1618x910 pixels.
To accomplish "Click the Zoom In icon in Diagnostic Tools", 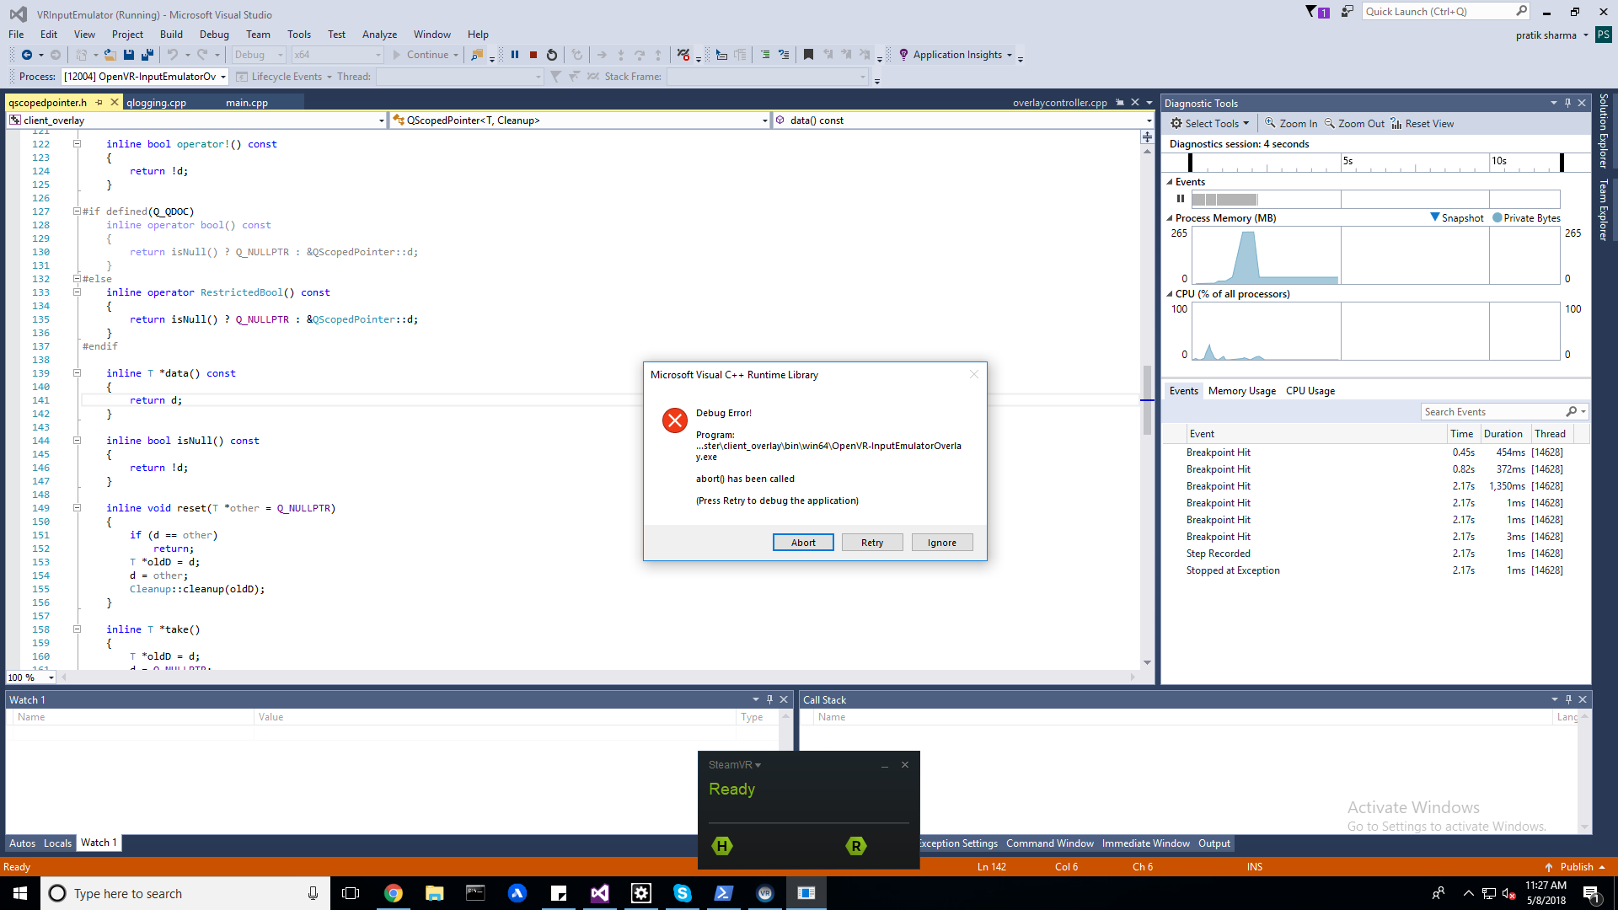I will [x=1290, y=123].
